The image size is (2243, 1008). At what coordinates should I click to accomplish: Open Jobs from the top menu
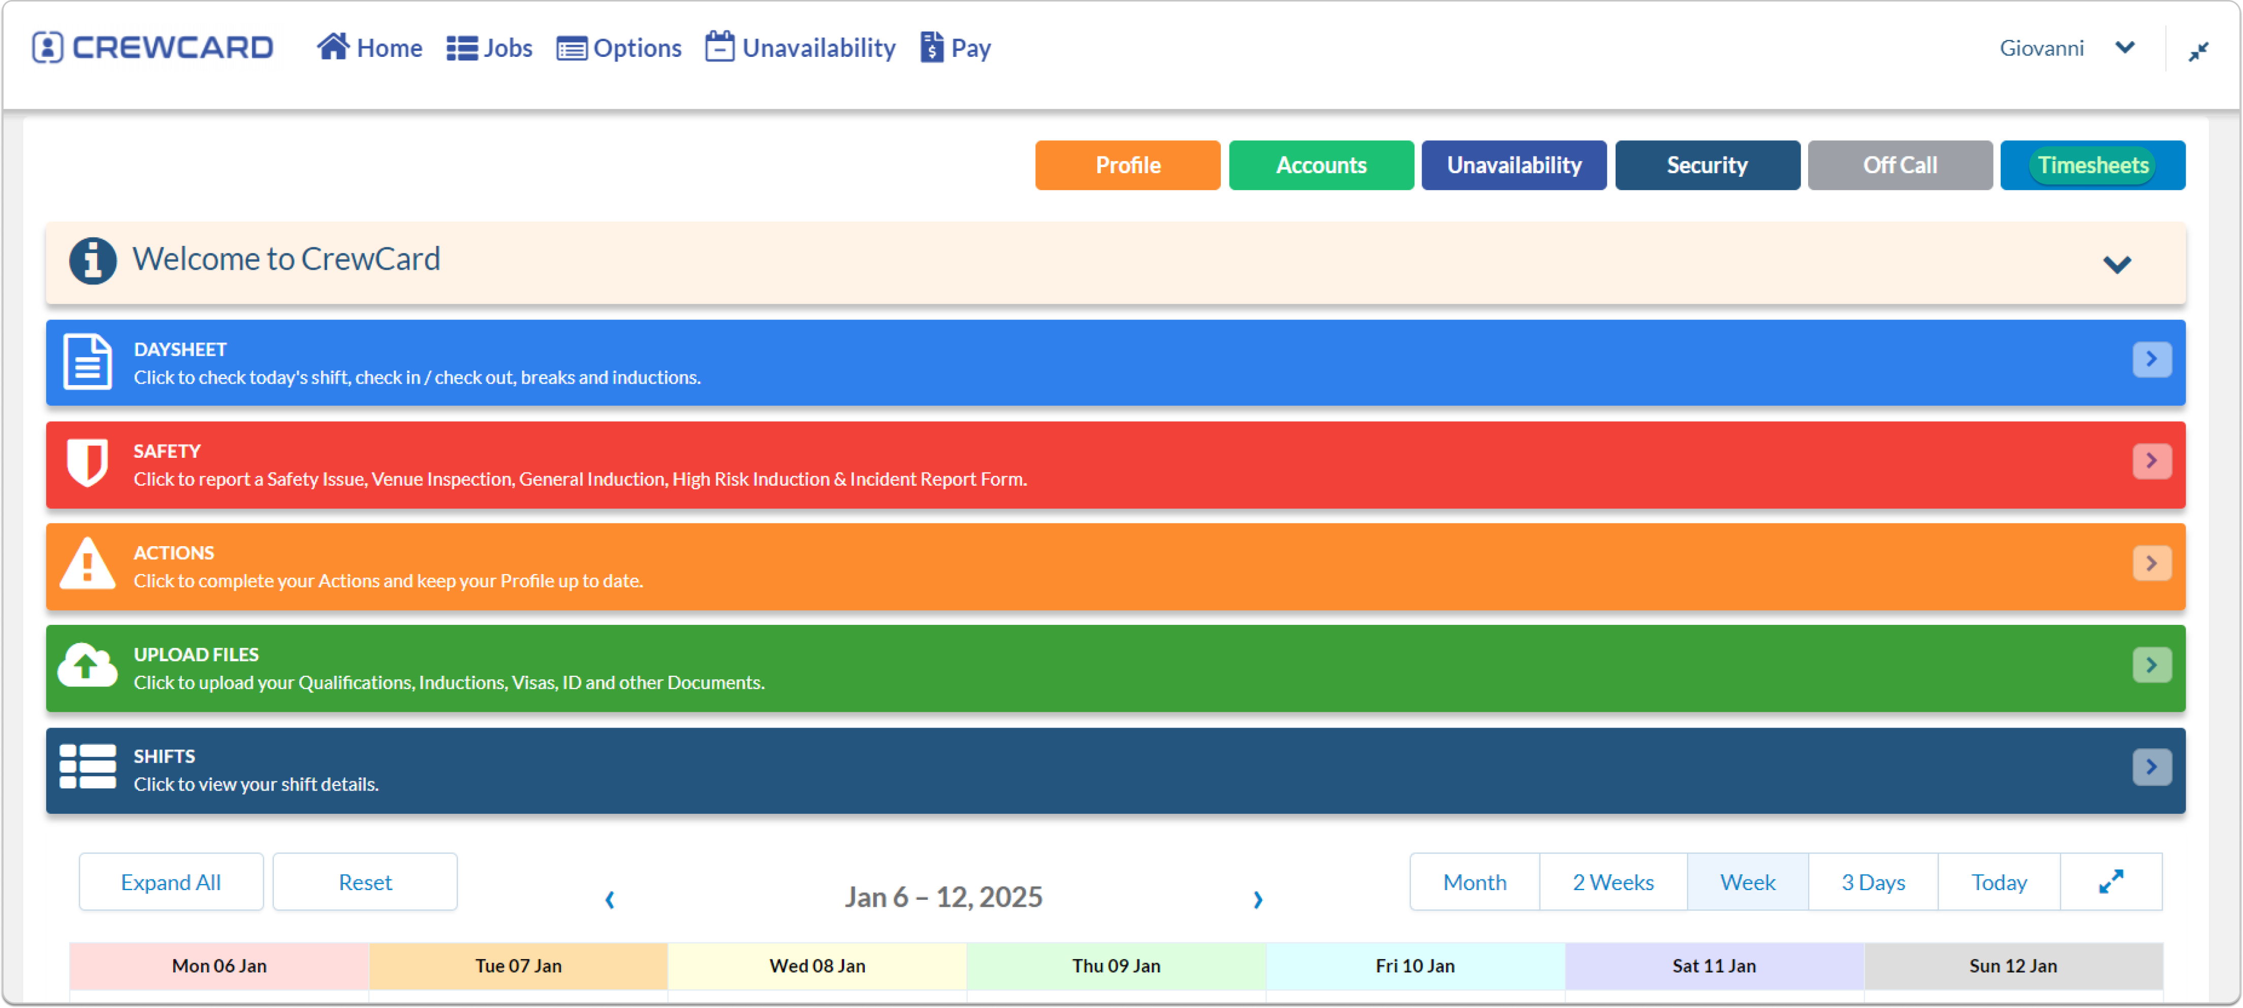click(x=489, y=48)
